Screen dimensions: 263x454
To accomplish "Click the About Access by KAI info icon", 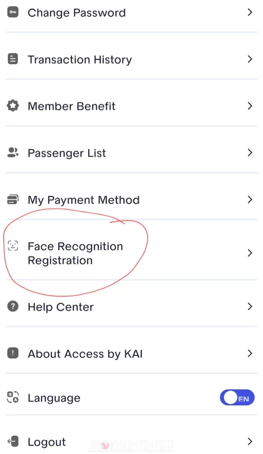I will pyautogui.click(x=13, y=353).
